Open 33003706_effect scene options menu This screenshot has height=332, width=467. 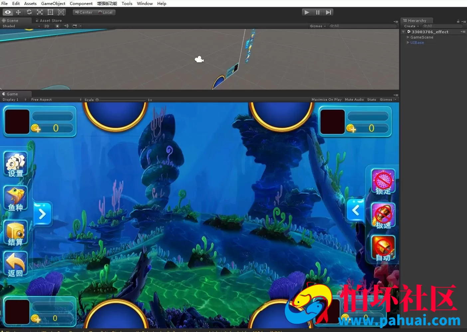click(x=463, y=32)
